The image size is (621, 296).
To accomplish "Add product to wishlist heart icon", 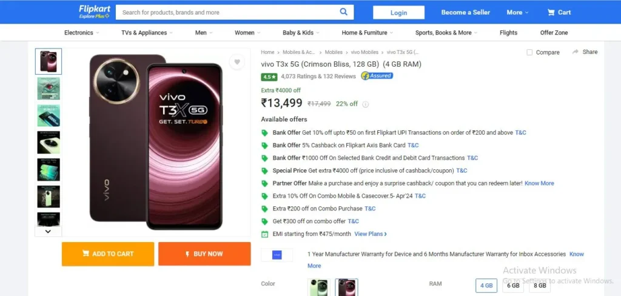I will pos(237,62).
